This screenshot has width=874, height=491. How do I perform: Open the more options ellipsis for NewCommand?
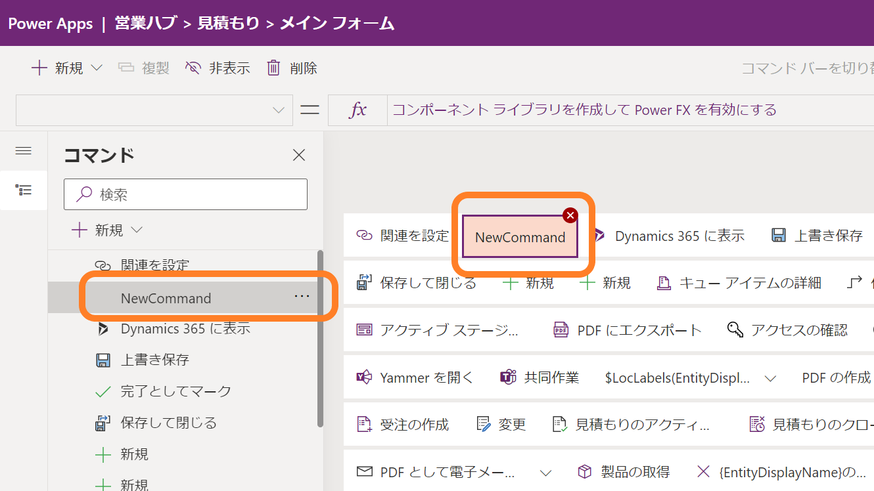[302, 297]
